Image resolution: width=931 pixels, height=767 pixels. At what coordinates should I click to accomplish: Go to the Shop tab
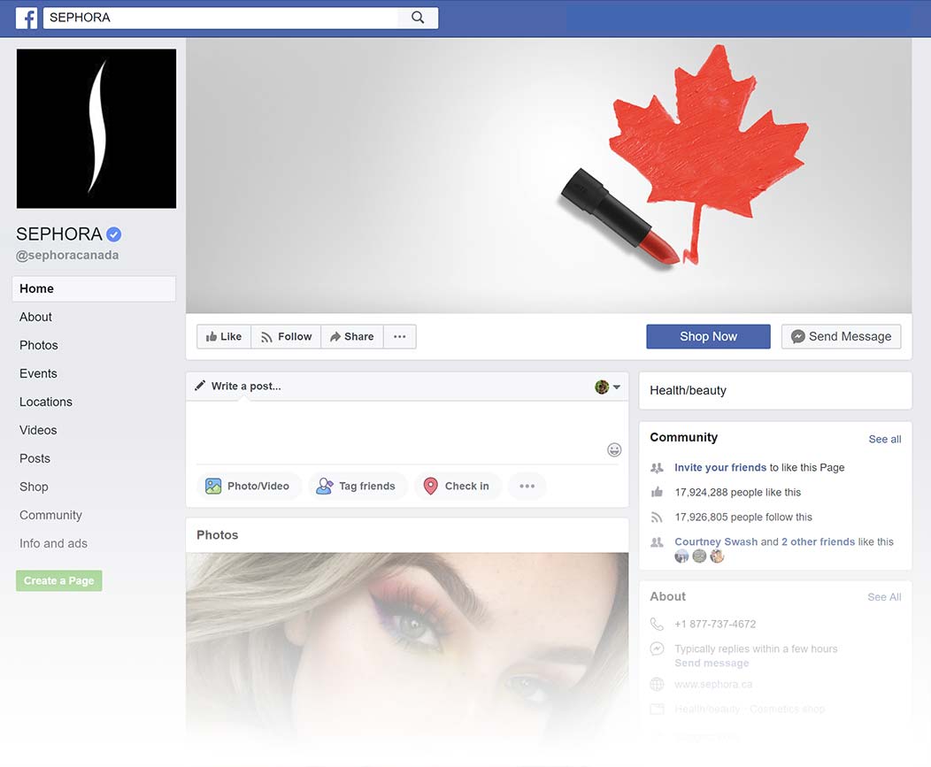(34, 487)
